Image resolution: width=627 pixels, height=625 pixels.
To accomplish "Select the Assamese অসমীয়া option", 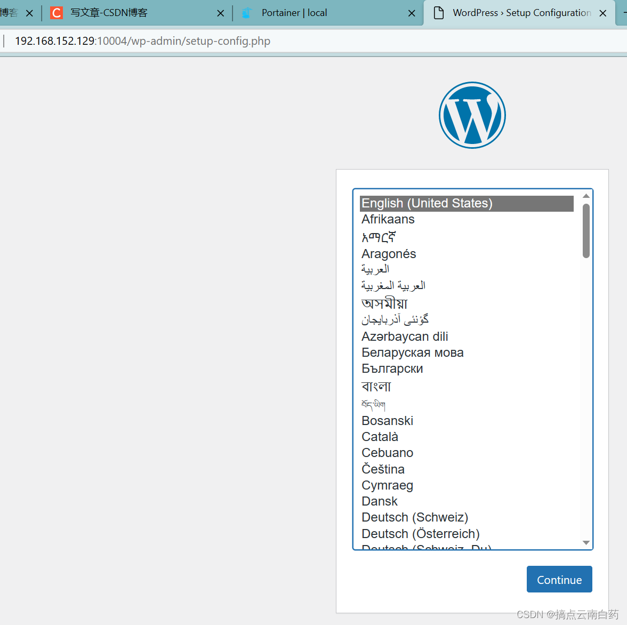I will coord(467,303).
